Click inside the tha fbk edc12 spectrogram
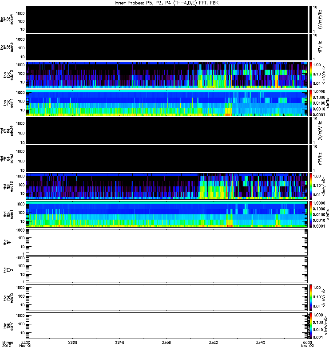The width and height of the screenshot is (333, 355). pyautogui.click(x=167, y=75)
